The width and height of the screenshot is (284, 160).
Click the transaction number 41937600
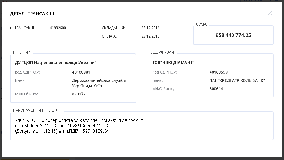pyautogui.click(x=58, y=28)
